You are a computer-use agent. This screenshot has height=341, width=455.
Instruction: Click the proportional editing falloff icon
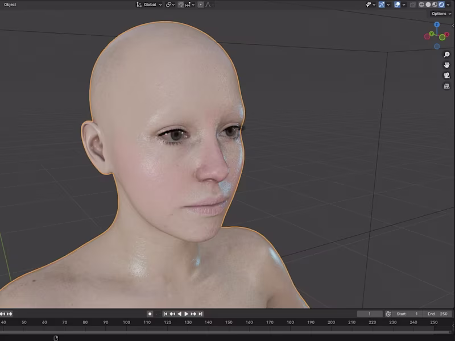208,5
